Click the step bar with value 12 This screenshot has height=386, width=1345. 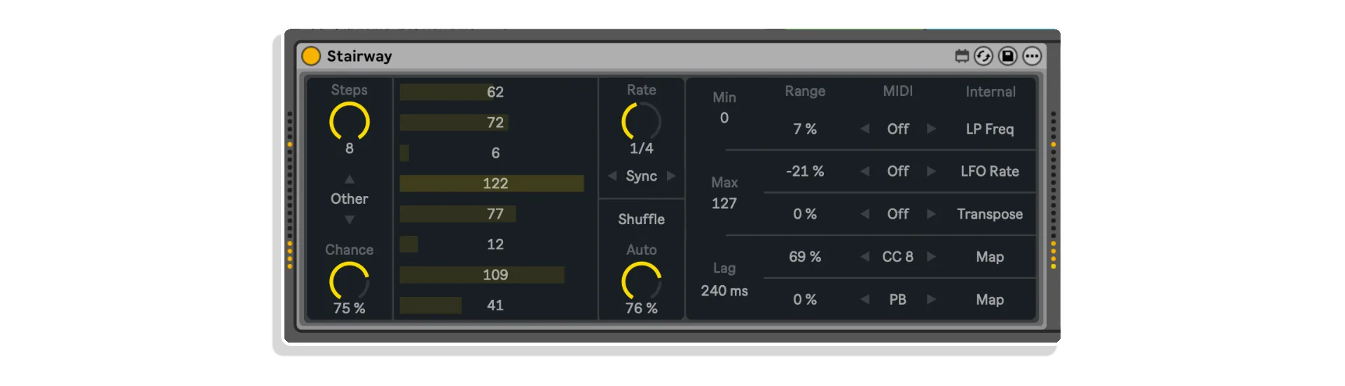click(x=495, y=244)
